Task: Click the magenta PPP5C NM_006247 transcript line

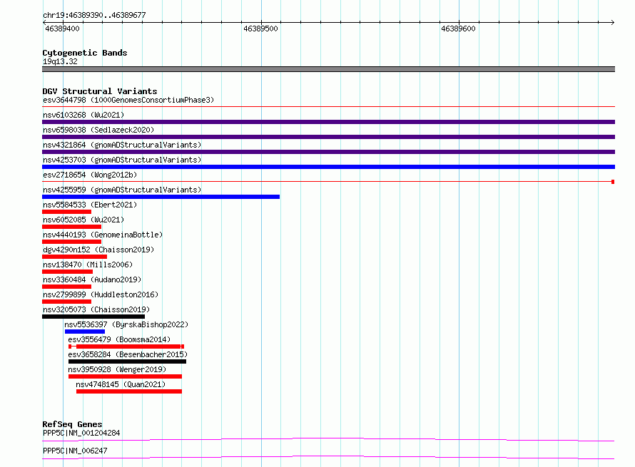Action: pyautogui.click(x=328, y=457)
